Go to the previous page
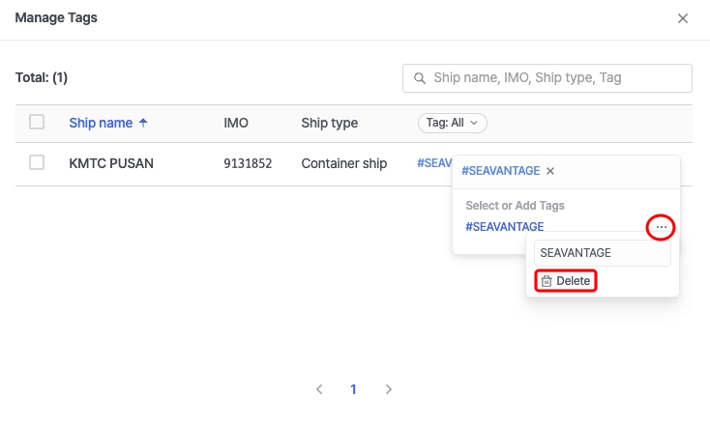 [319, 389]
